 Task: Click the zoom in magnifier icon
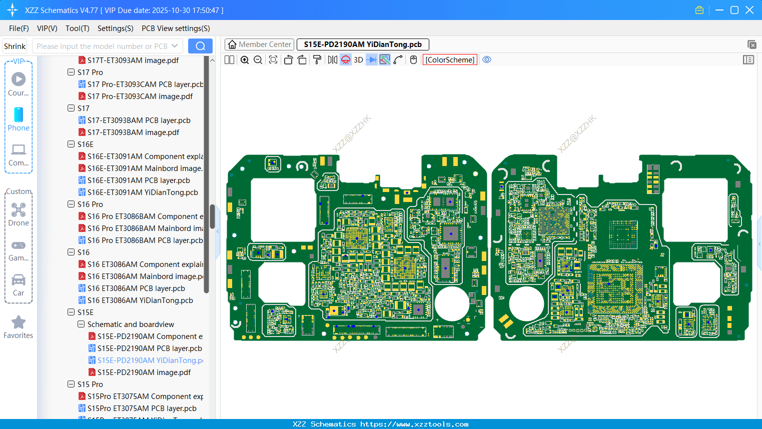click(245, 60)
